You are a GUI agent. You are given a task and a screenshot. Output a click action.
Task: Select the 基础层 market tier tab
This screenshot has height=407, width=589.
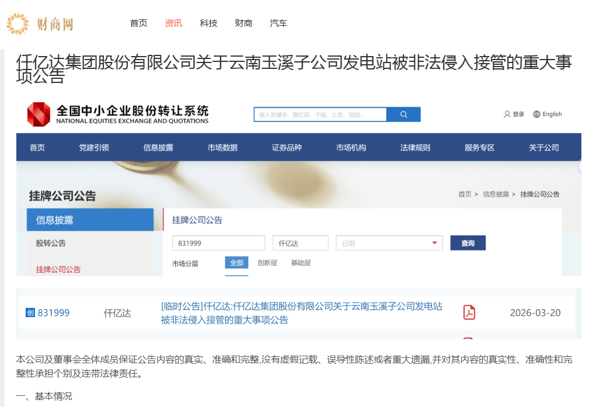301,263
